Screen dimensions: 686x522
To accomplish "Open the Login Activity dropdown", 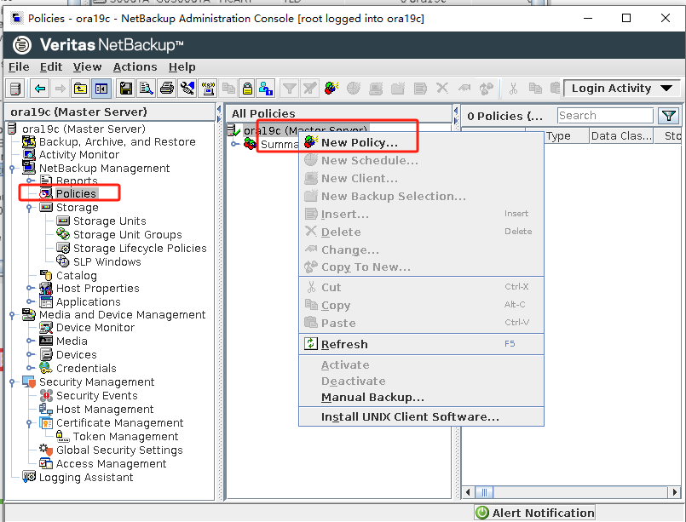I will 622,88.
